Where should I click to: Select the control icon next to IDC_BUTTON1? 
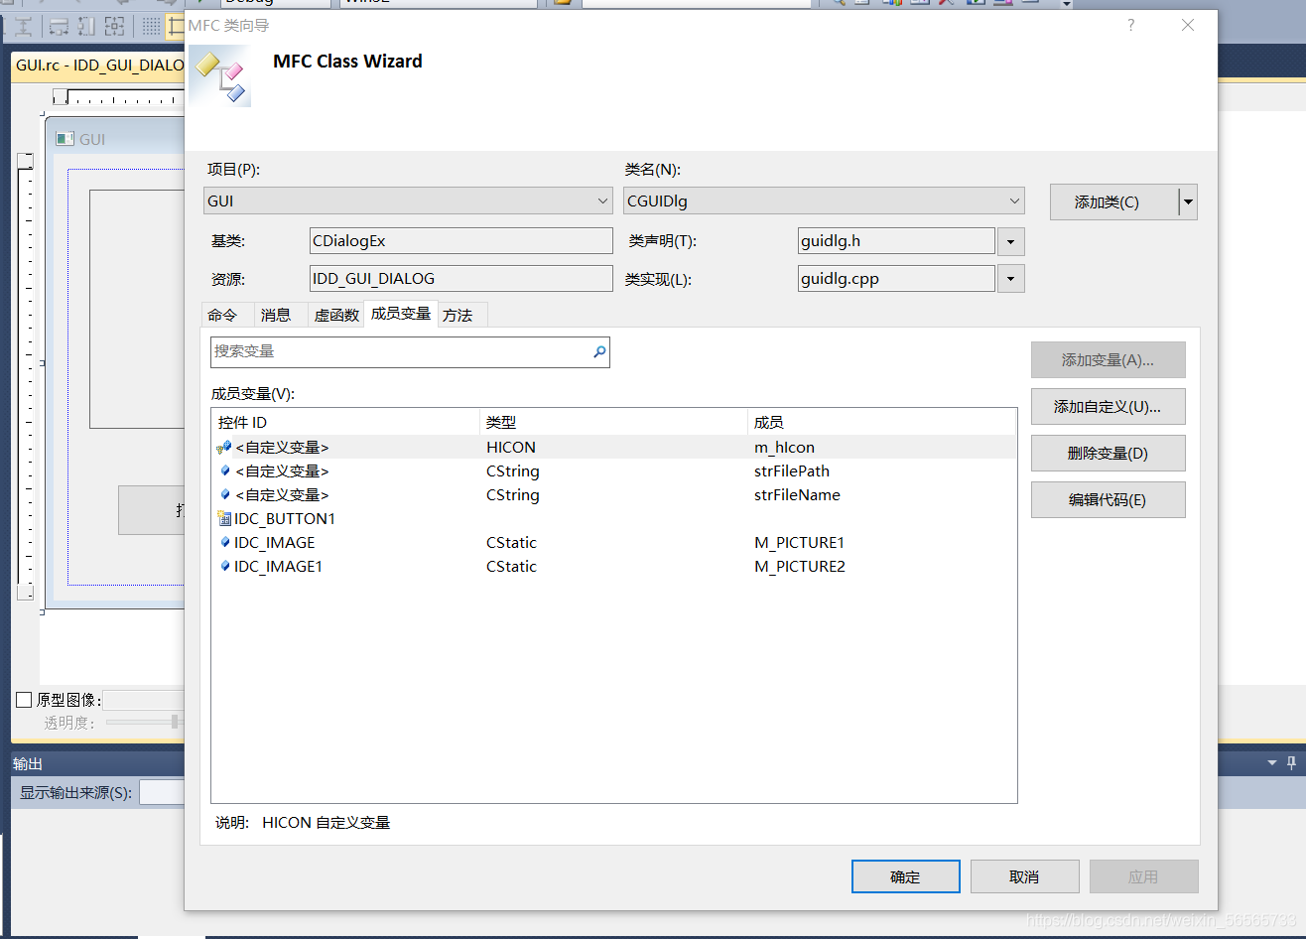[223, 519]
